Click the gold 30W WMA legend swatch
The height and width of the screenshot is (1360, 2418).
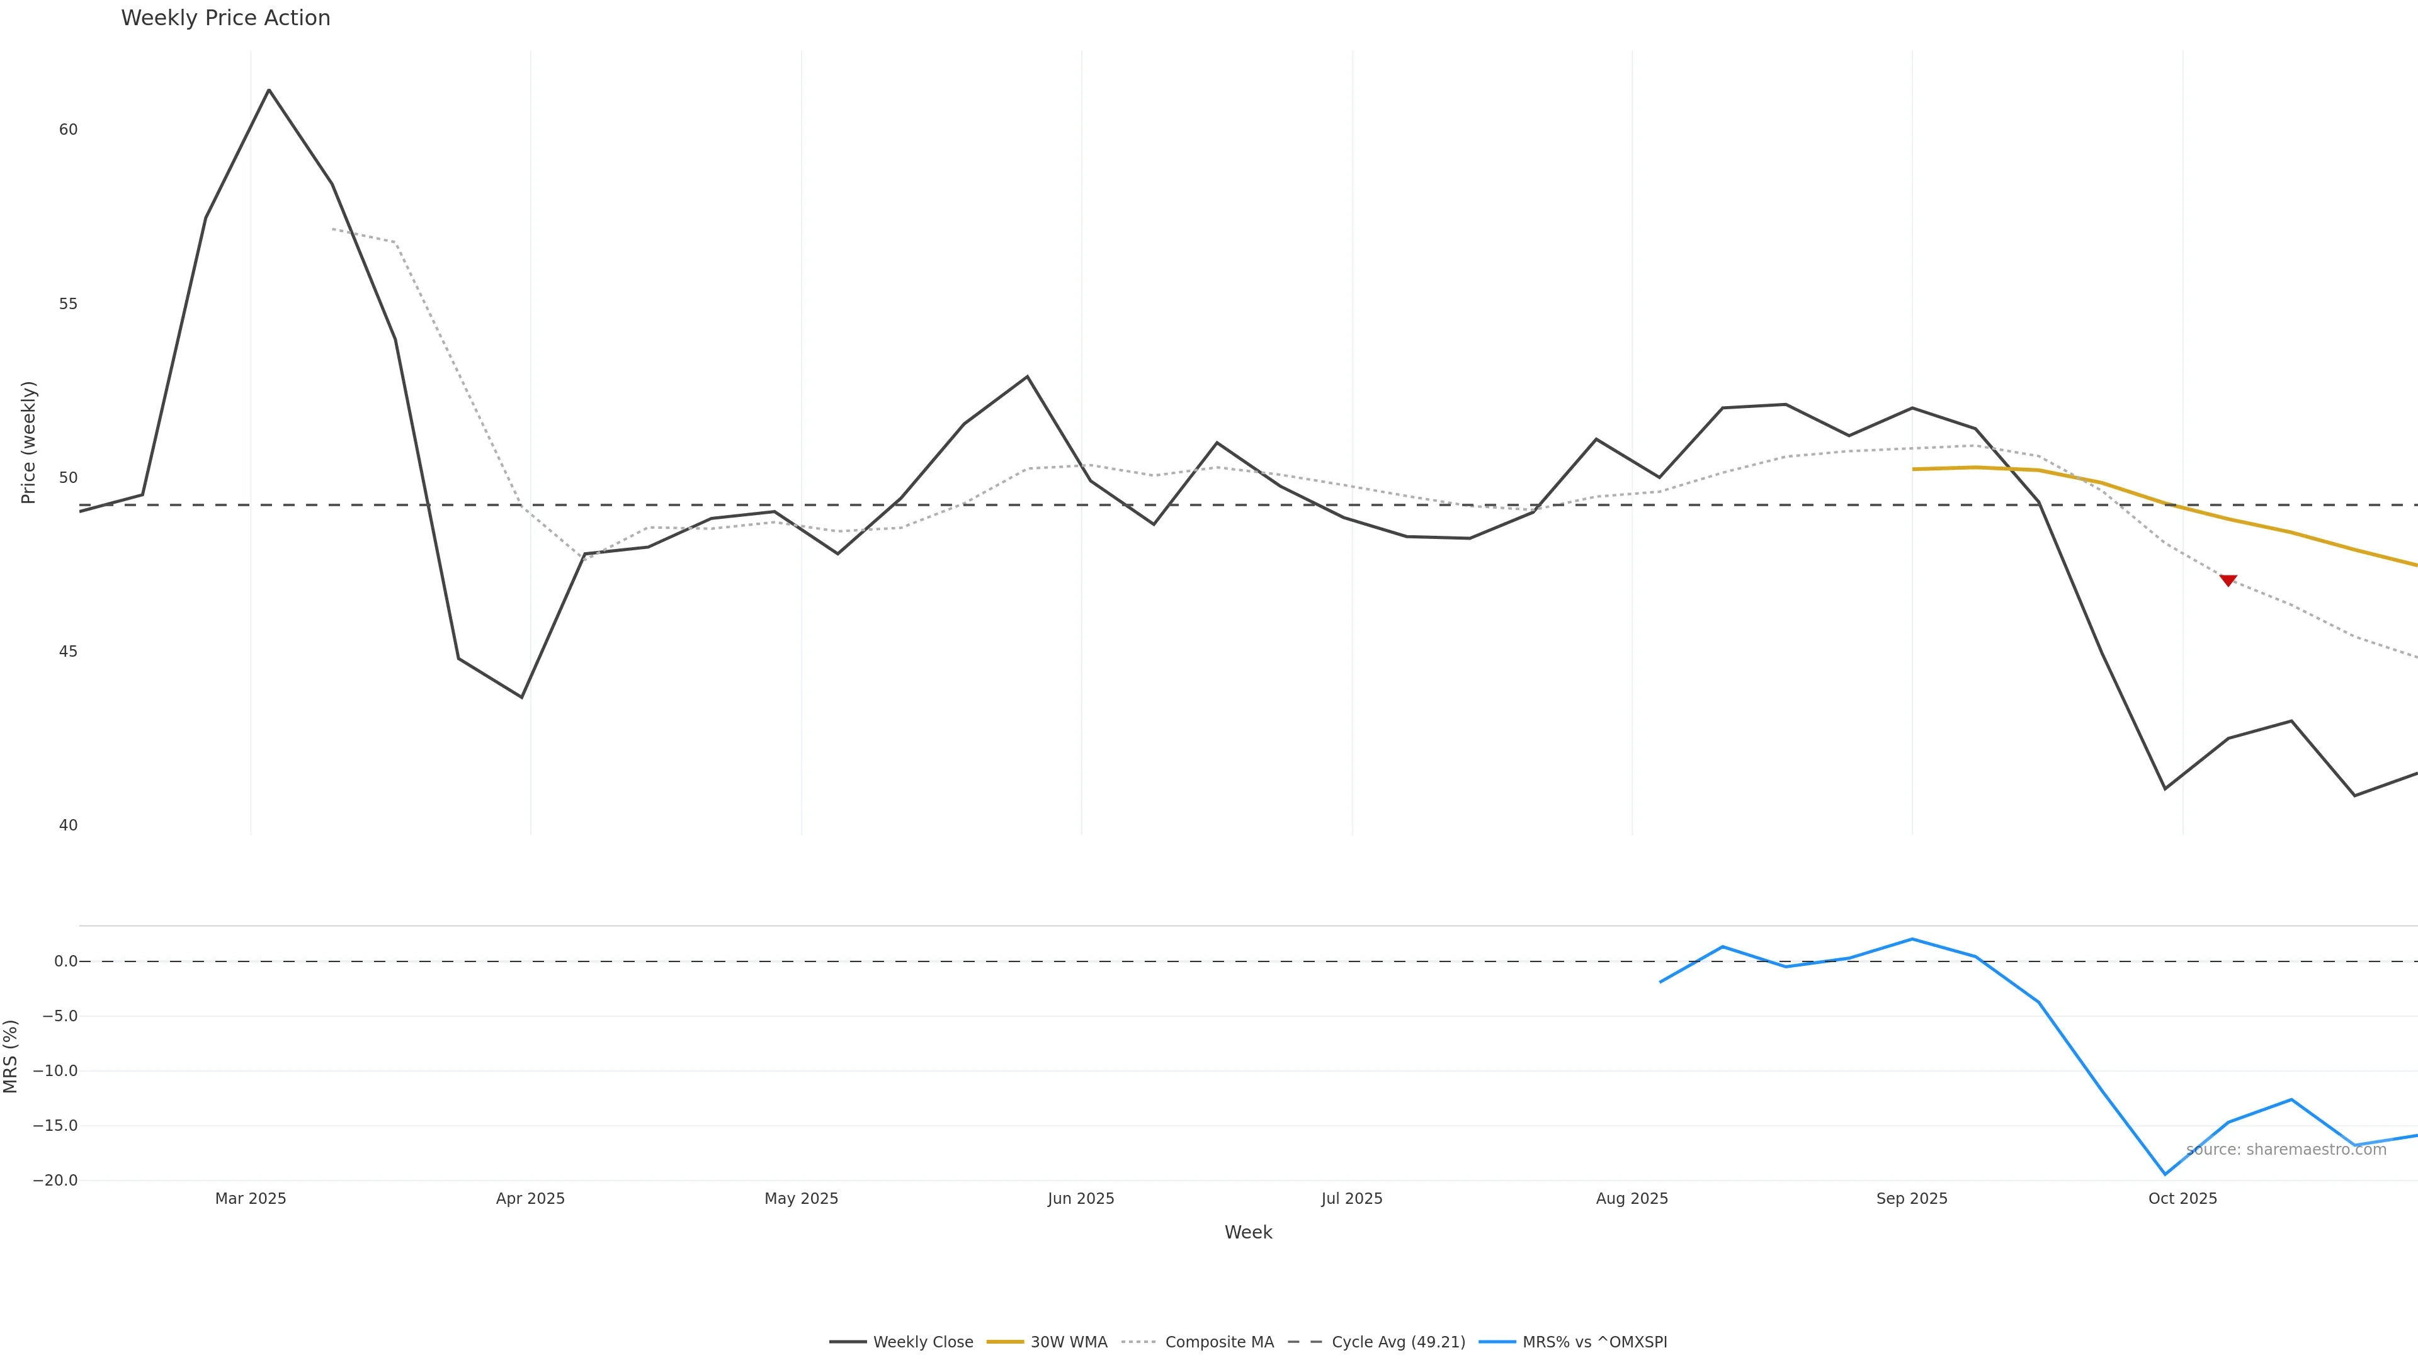(1004, 1342)
